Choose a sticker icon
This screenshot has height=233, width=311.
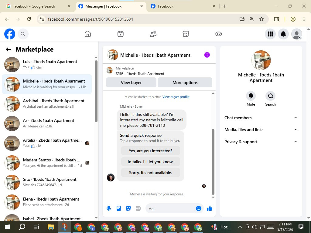pos(128,208)
